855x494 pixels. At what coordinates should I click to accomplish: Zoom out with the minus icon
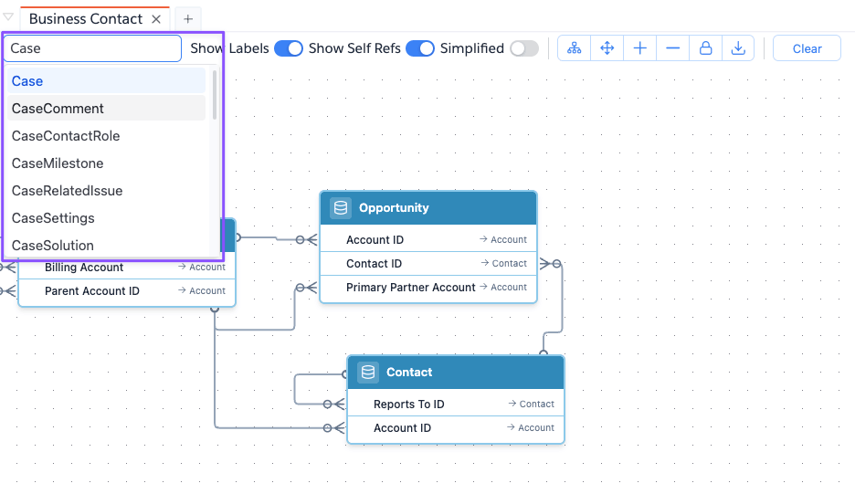click(673, 48)
